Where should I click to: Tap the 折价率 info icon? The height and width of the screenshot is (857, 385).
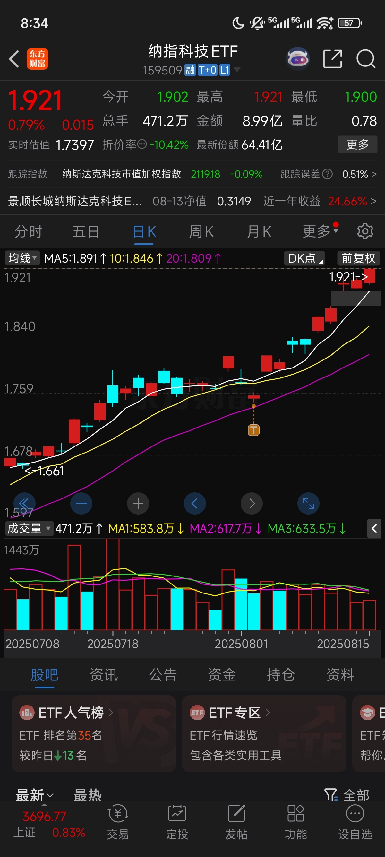click(x=142, y=144)
